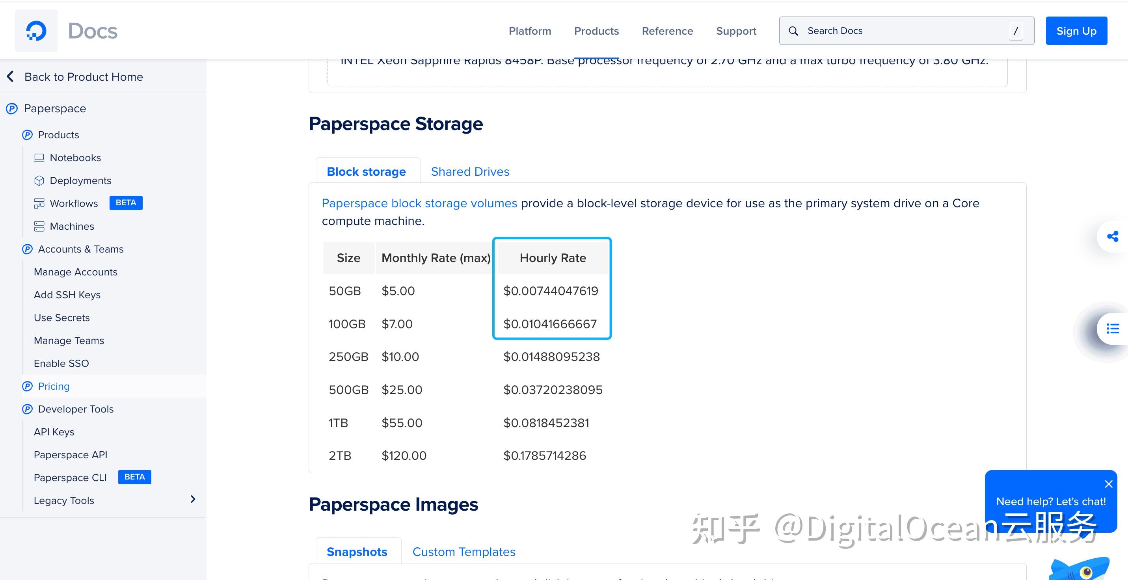Screen dimensions: 1128x580
Task: Click the $55.00 monthly rate cell
Action: (402, 423)
